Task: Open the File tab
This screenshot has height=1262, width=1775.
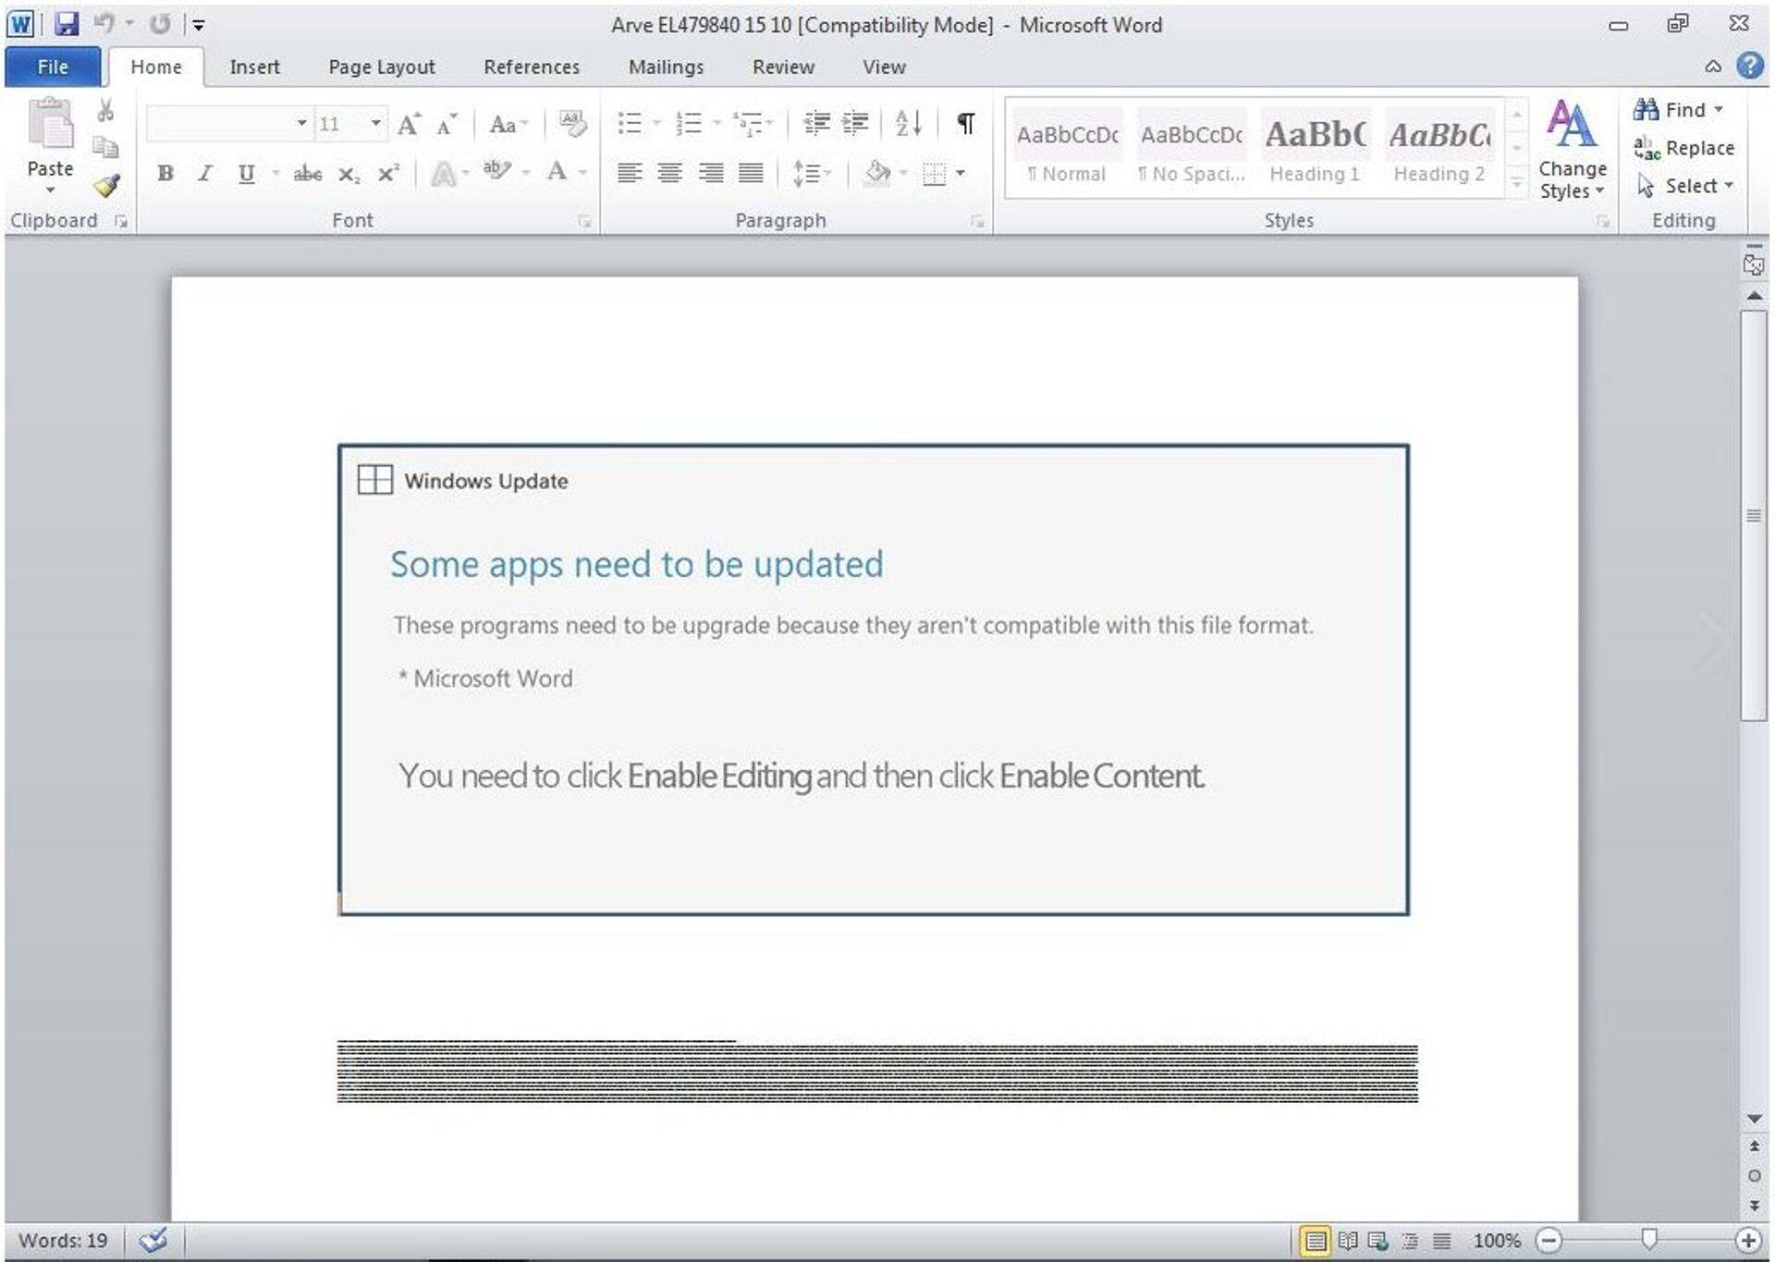Action: tap(53, 67)
